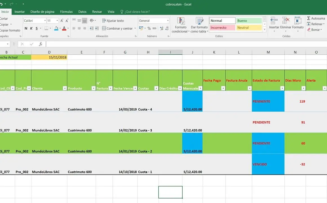Click the percent style icon
327x203 pixels.
[x=149, y=28]
